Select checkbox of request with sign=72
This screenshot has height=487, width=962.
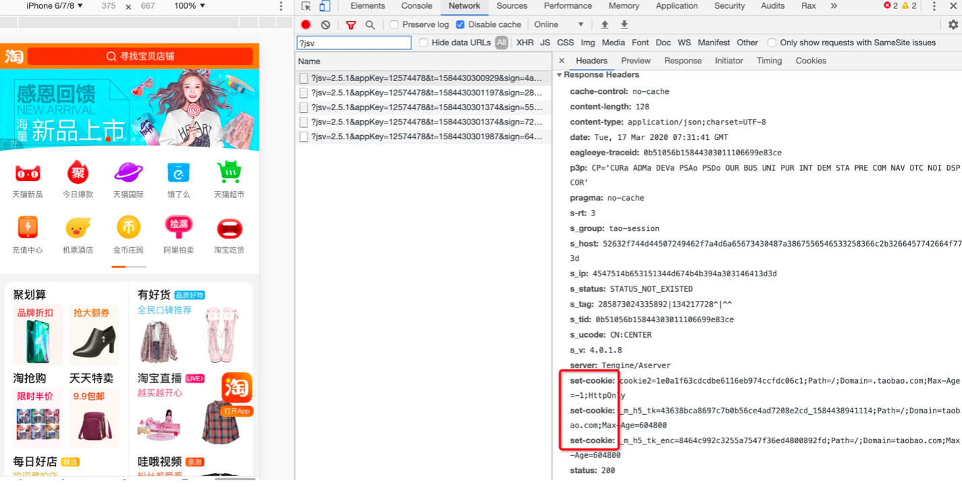click(x=303, y=122)
